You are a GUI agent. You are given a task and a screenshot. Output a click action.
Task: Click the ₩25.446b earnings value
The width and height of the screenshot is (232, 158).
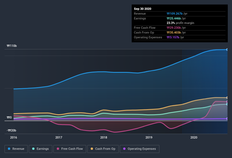[174, 18]
